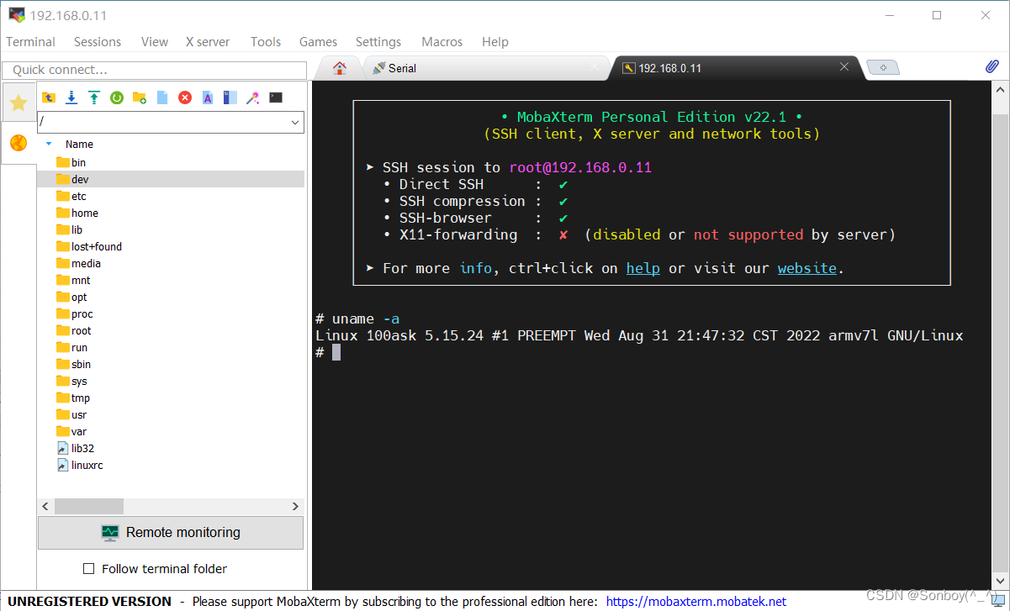The width and height of the screenshot is (1010, 611).
Task: Open the orange globe sidebar tab
Action: 19,144
